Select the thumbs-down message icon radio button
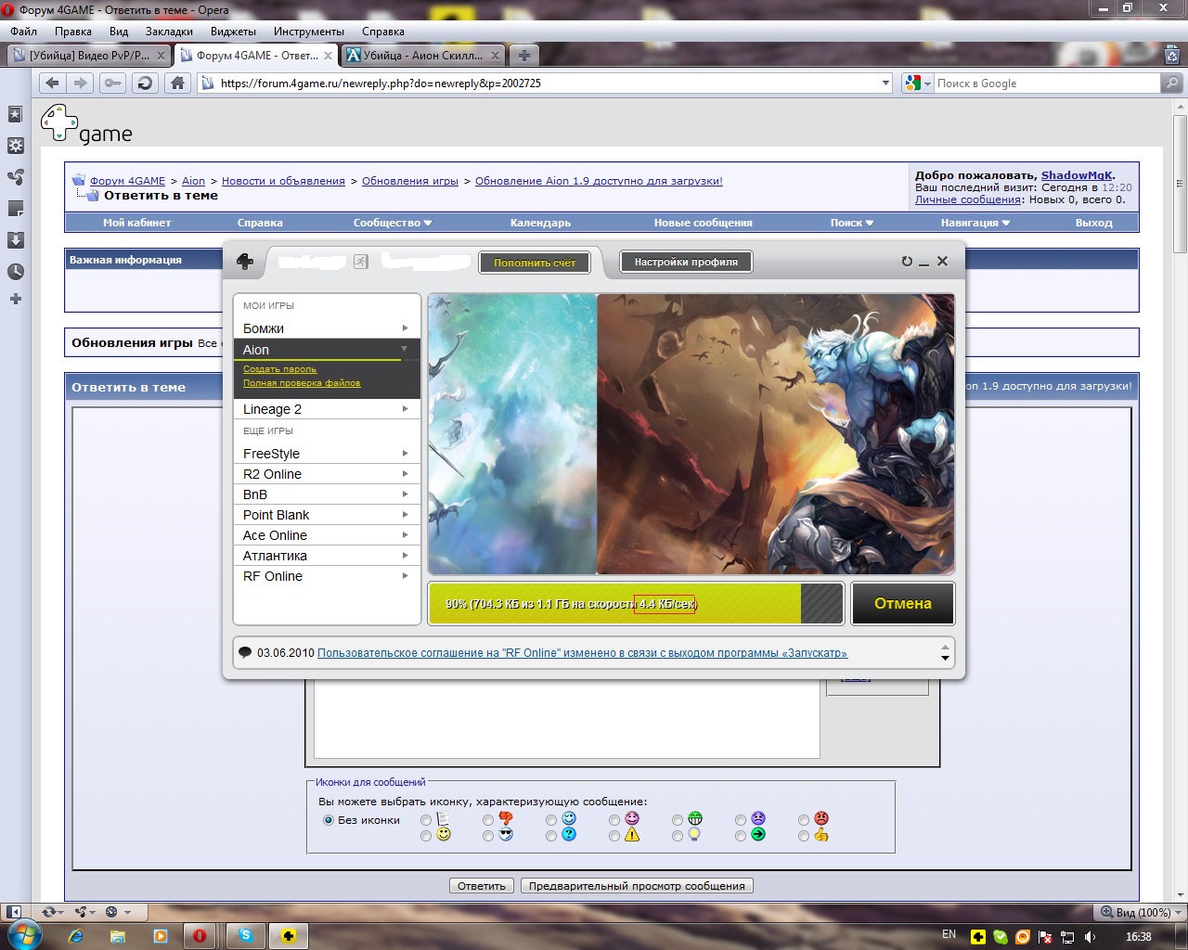The image size is (1188, 950). [x=488, y=820]
